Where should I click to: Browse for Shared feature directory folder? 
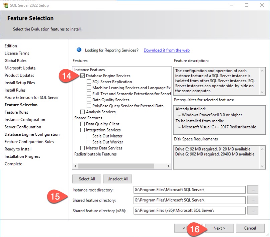(253, 200)
